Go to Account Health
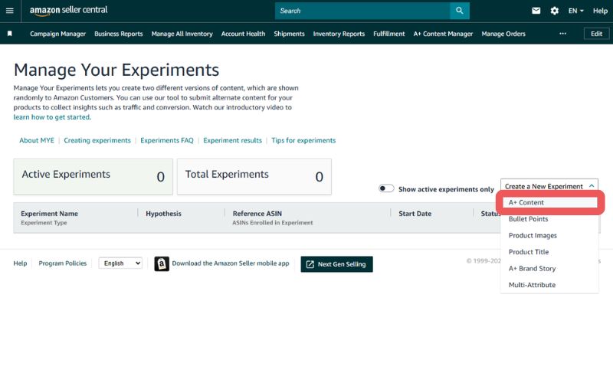This screenshot has height=383, width=613. click(243, 34)
